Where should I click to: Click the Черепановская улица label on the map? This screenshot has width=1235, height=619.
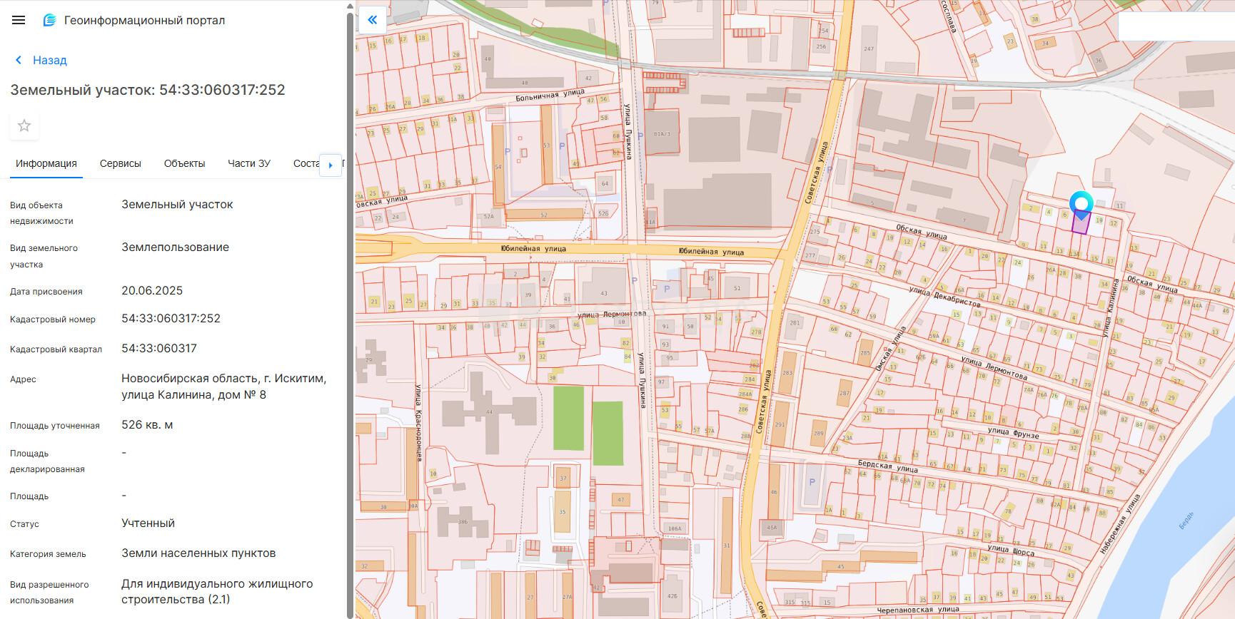[x=918, y=610]
